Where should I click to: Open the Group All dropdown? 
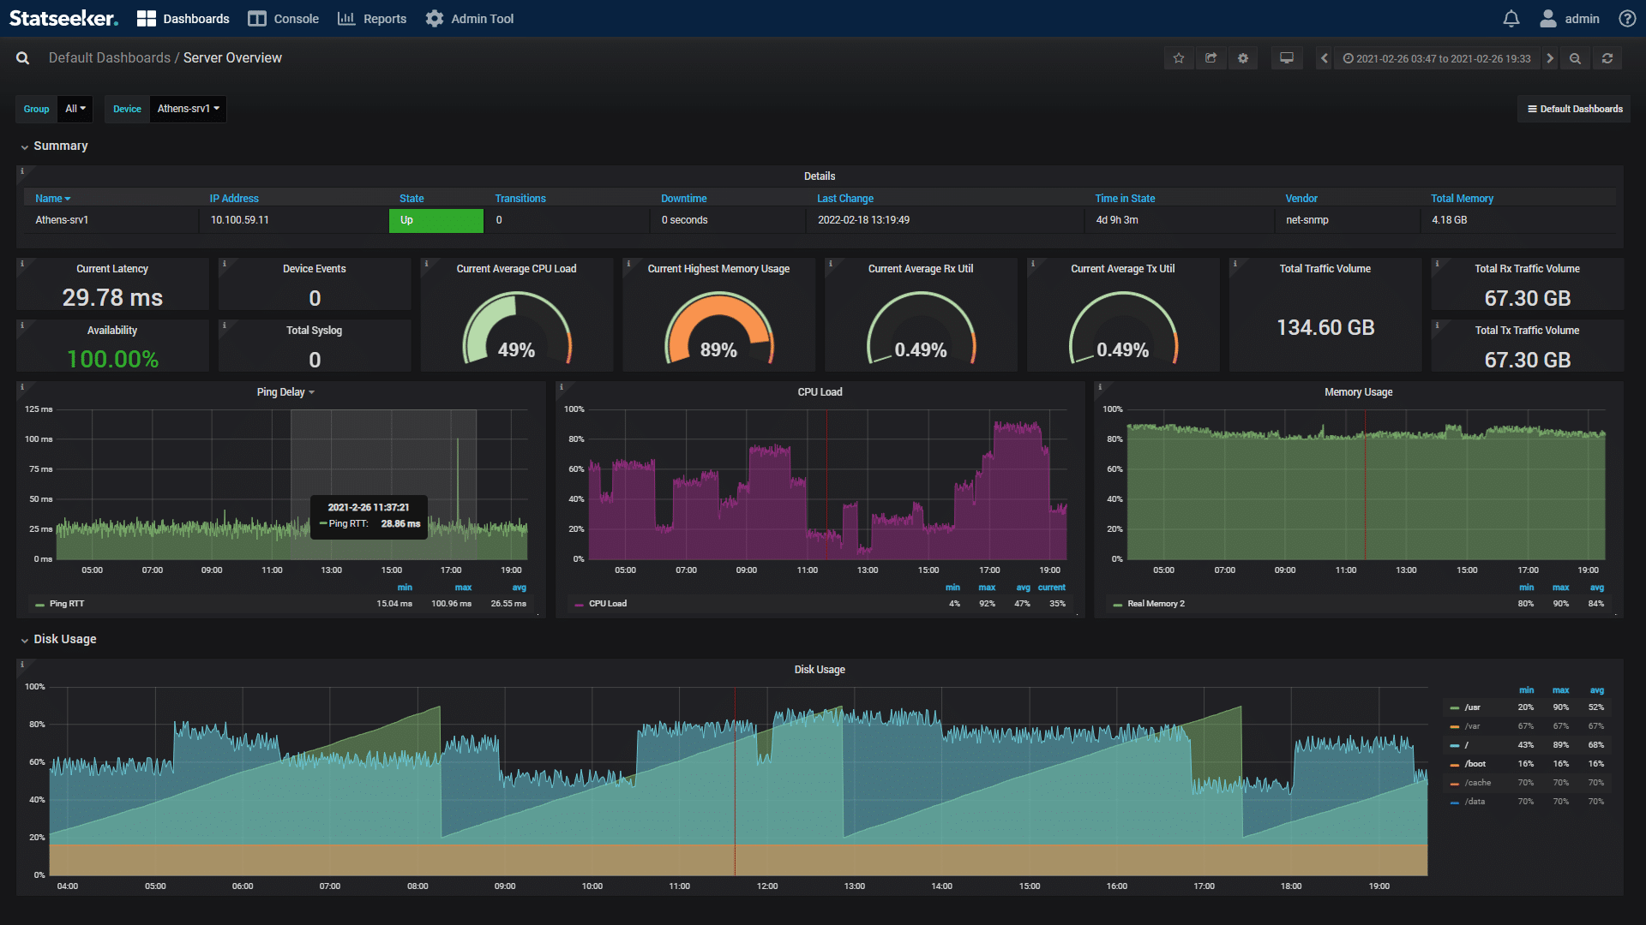pos(75,109)
